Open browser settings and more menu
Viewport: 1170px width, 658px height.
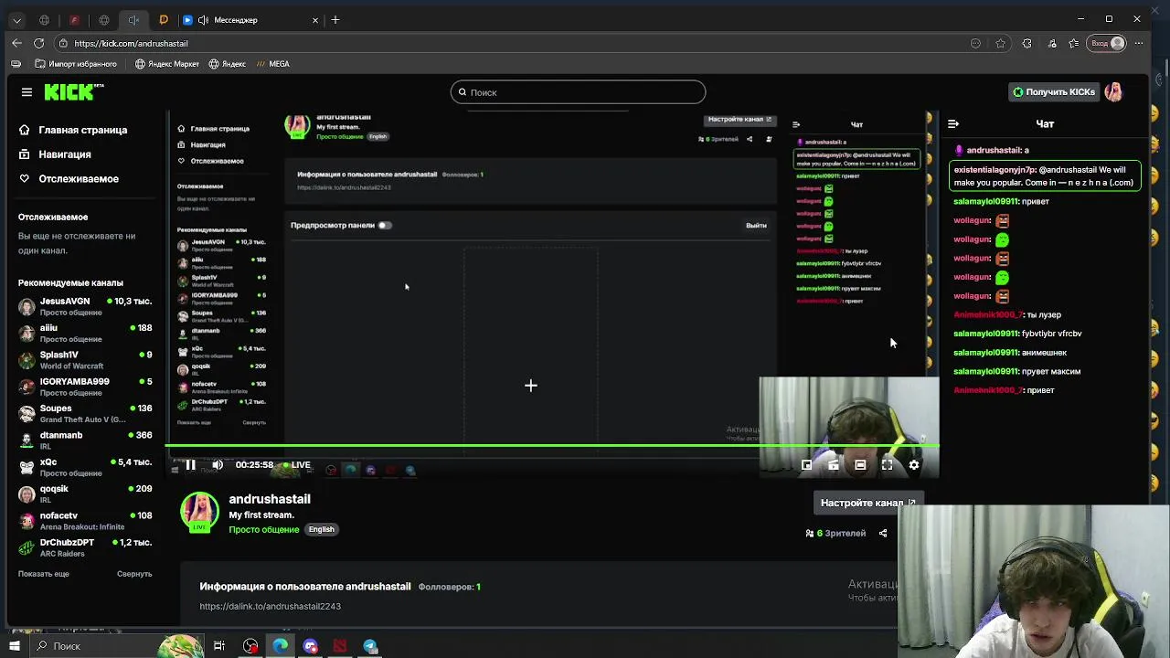coord(1138,43)
